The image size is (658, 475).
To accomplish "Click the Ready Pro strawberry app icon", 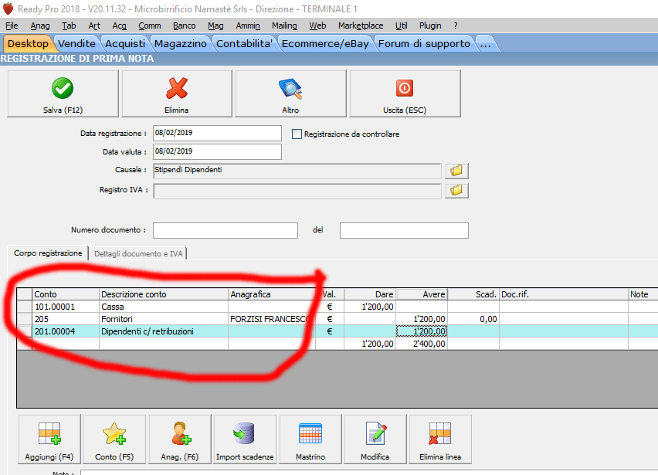I will (8, 8).
